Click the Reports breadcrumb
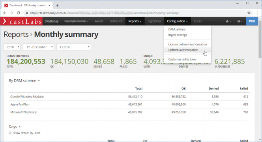 point(16,34)
